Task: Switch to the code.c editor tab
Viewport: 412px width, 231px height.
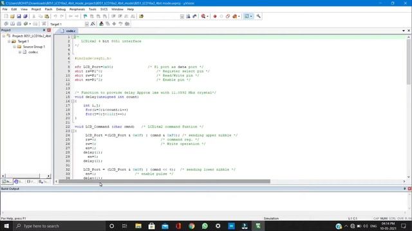Action: tap(68, 31)
